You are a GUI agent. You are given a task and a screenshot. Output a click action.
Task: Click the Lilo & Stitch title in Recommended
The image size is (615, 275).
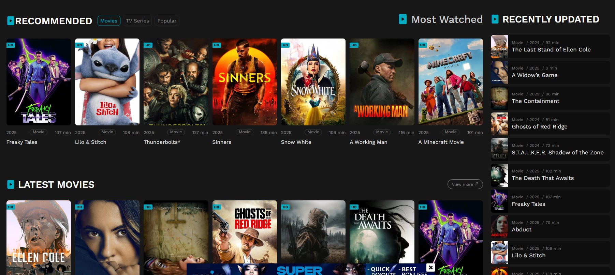(x=91, y=142)
